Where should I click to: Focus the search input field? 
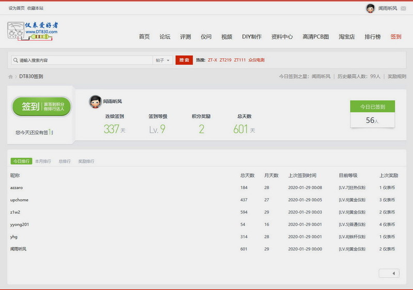point(83,60)
